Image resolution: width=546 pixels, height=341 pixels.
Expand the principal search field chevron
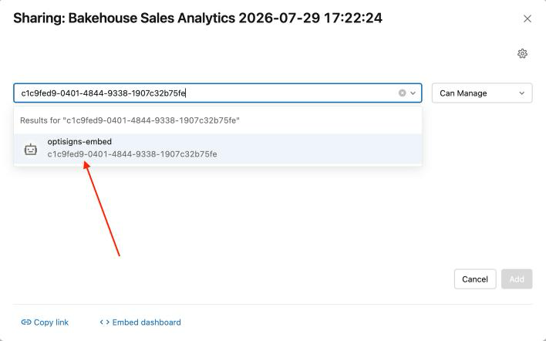coord(413,93)
